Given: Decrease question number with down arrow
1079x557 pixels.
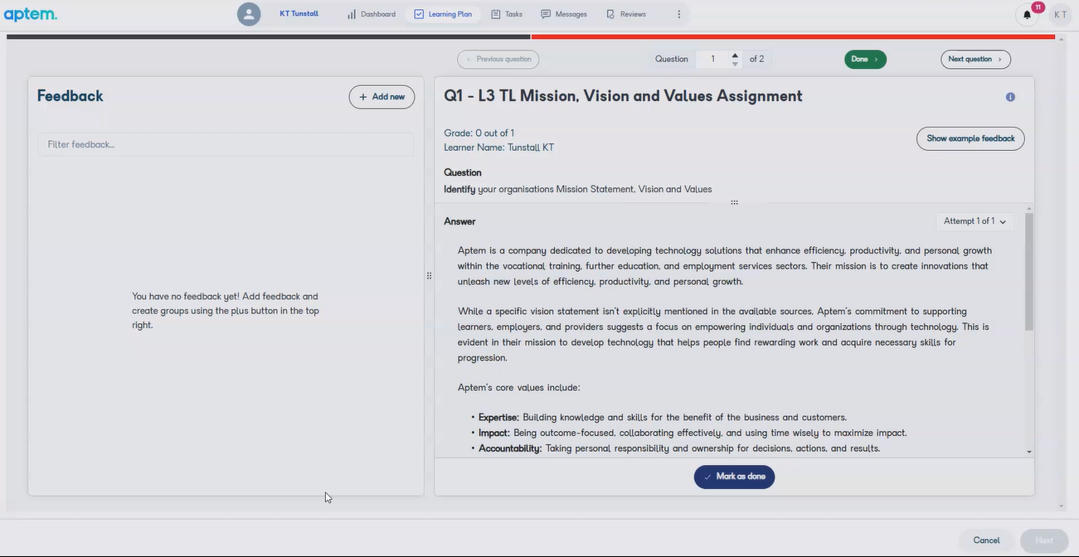Looking at the screenshot, I should (x=735, y=64).
